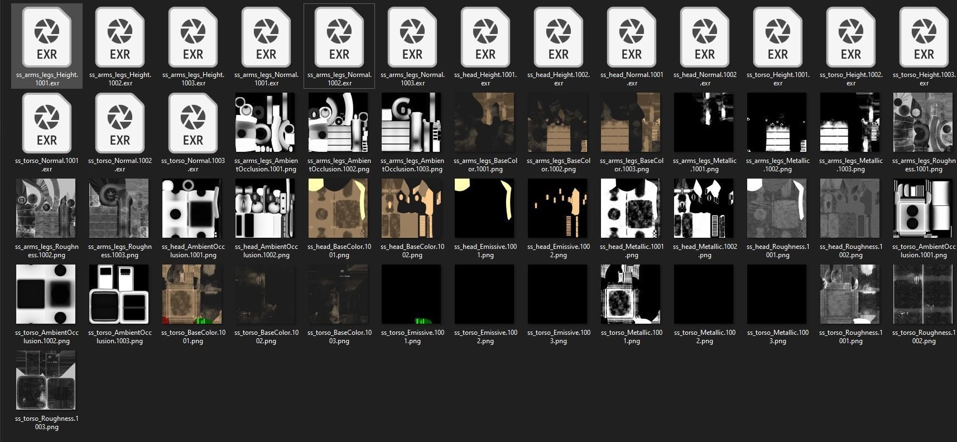Select ss_arms_legs_Metallic.1003.png thumbnail
Viewport: 957px width, 442px height.
850,122
